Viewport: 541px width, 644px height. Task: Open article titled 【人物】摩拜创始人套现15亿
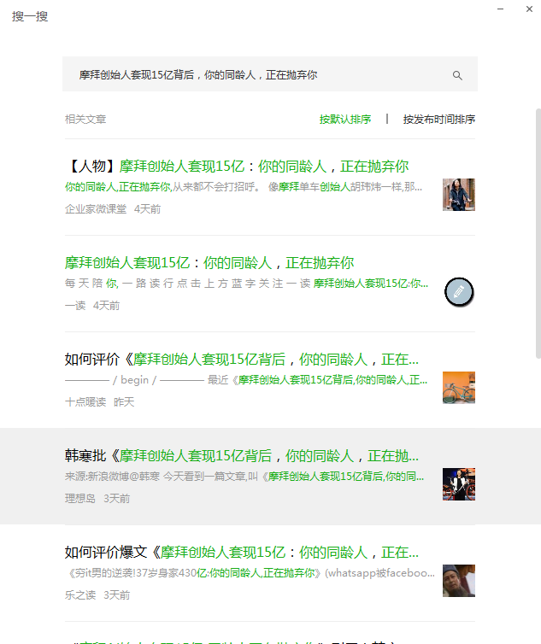(237, 167)
